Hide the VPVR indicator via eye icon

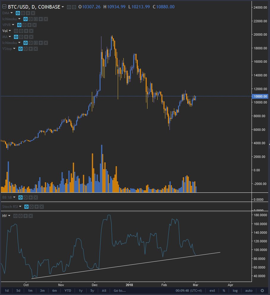click(x=19, y=25)
